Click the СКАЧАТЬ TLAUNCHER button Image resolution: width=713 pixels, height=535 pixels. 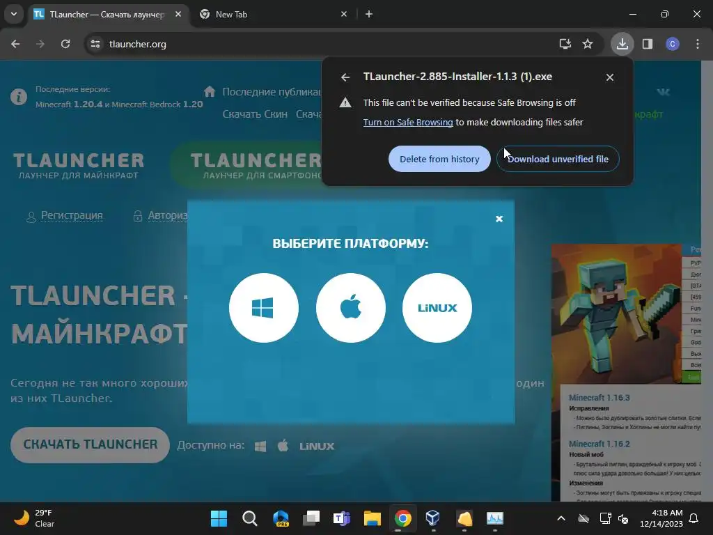click(90, 445)
